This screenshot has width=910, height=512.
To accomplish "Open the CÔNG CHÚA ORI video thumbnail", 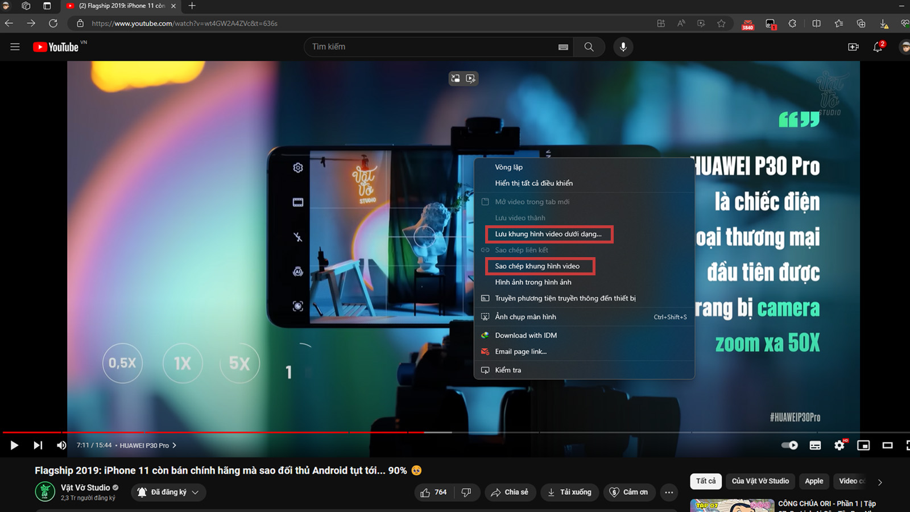I will pos(732,505).
